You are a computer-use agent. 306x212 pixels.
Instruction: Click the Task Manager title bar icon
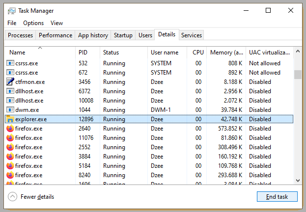pos(11,11)
